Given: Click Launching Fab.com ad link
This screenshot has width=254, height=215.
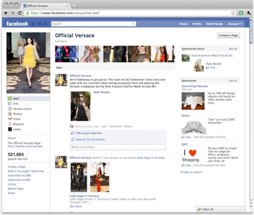Looking at the screenshot, I should (195, 86).
